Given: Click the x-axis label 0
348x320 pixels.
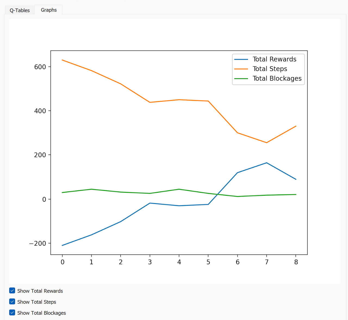Looking at the screenshot, I should point(63,262).
